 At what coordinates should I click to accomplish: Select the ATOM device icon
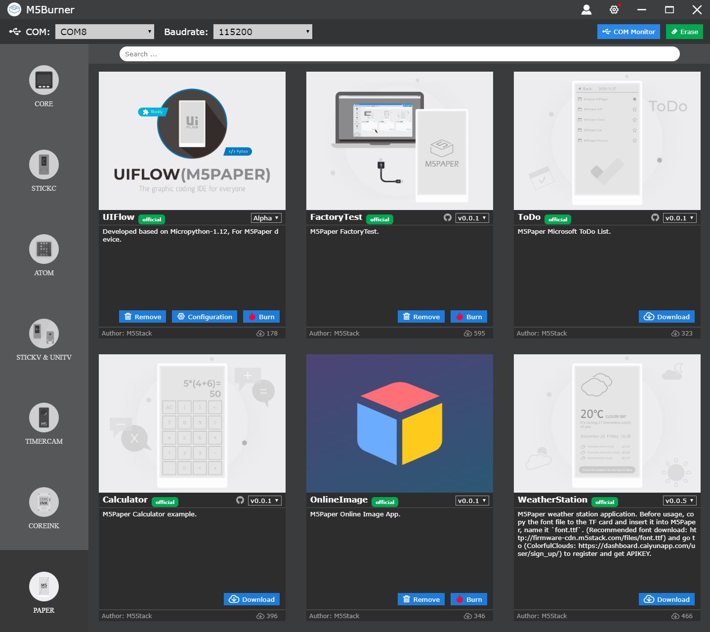[x=44, y=249]
